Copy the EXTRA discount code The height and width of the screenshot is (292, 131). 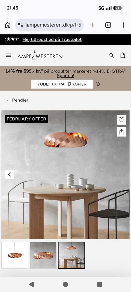[77, 84]
